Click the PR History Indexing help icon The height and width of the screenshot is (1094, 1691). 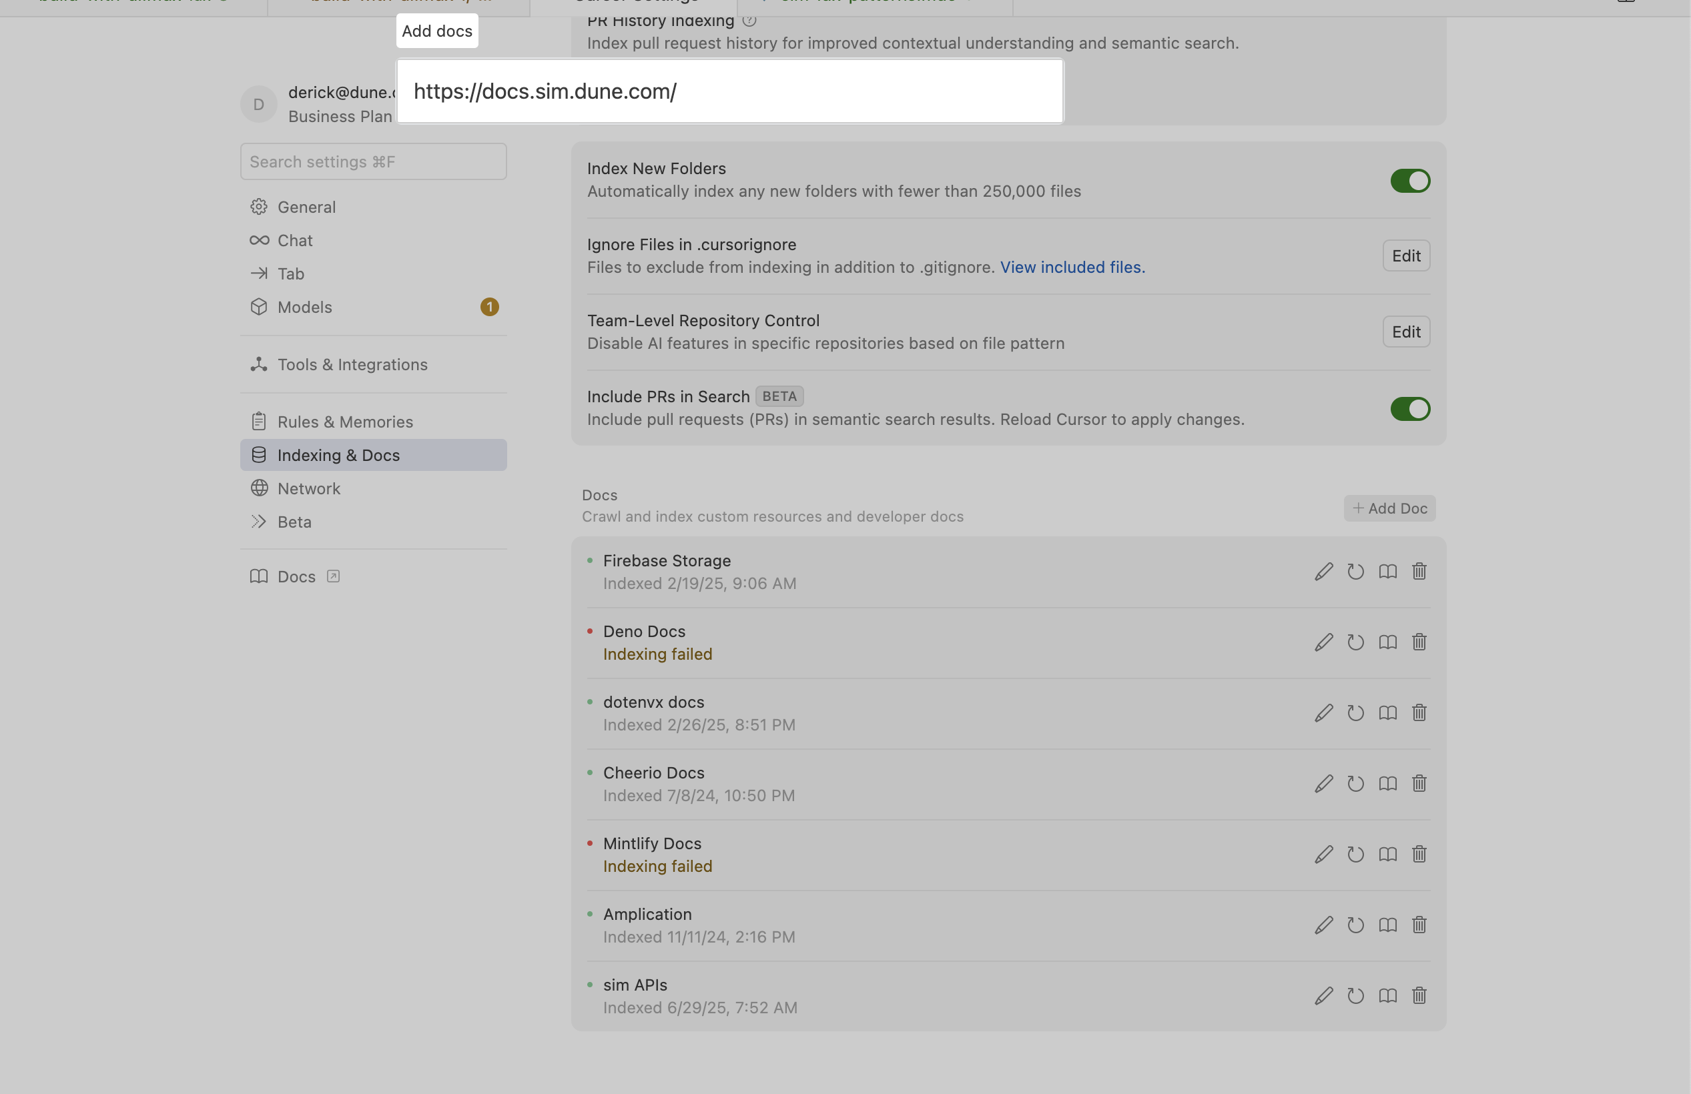click(749, 21)
